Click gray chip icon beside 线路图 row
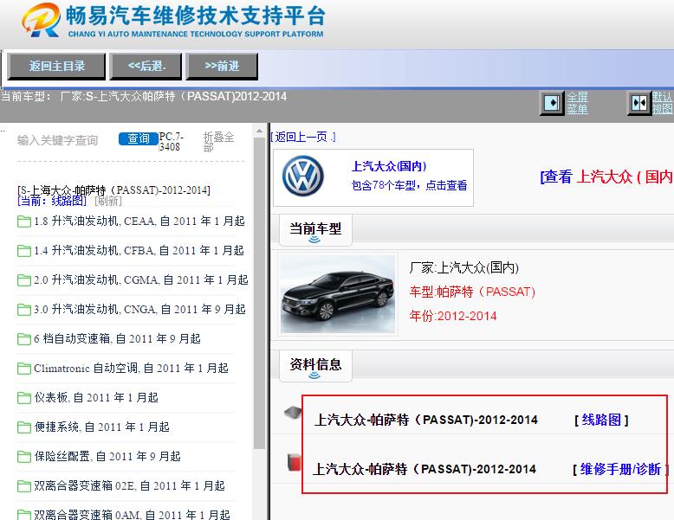 coord(293,413)
